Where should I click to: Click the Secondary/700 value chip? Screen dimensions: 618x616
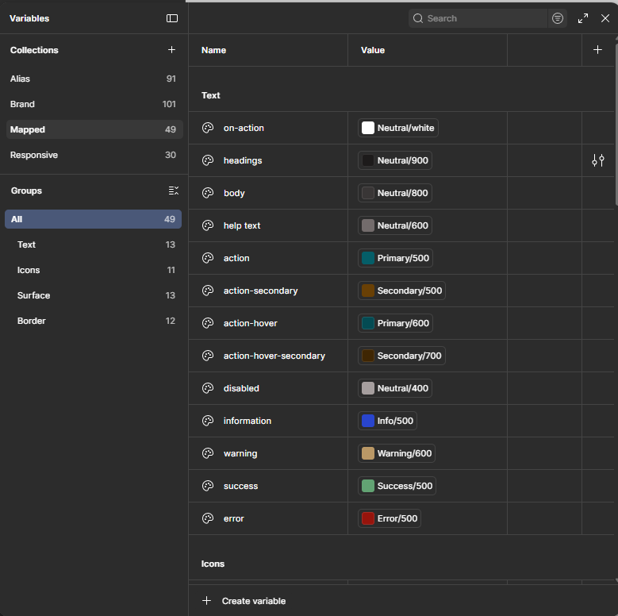[401, 356]
